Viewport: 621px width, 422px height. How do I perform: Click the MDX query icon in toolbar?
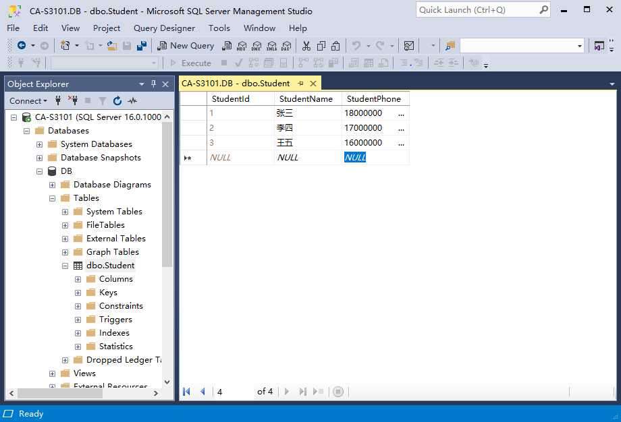tap(241, 46)
